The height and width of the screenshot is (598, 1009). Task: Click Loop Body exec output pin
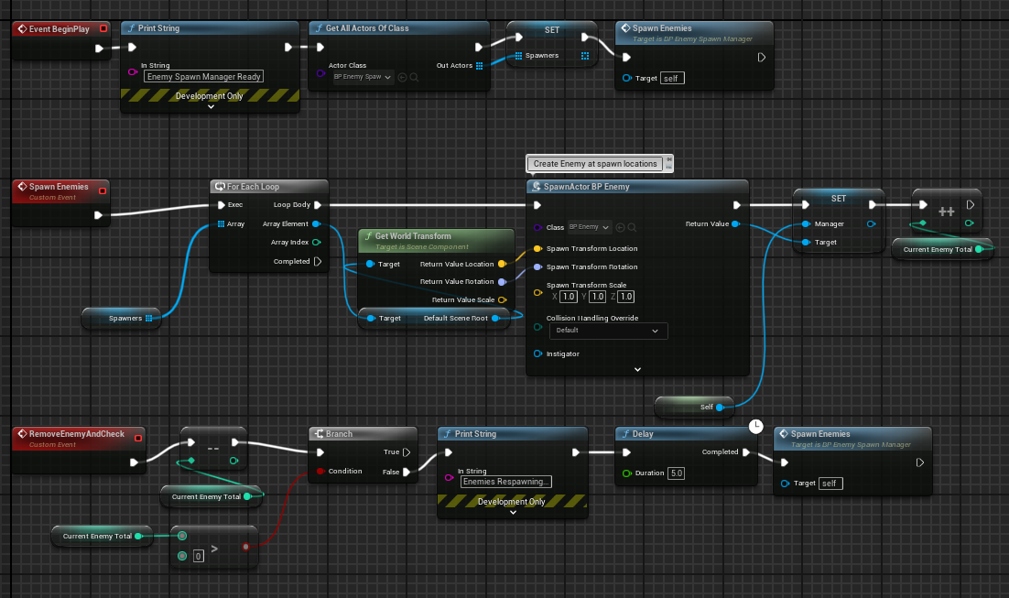317,205
